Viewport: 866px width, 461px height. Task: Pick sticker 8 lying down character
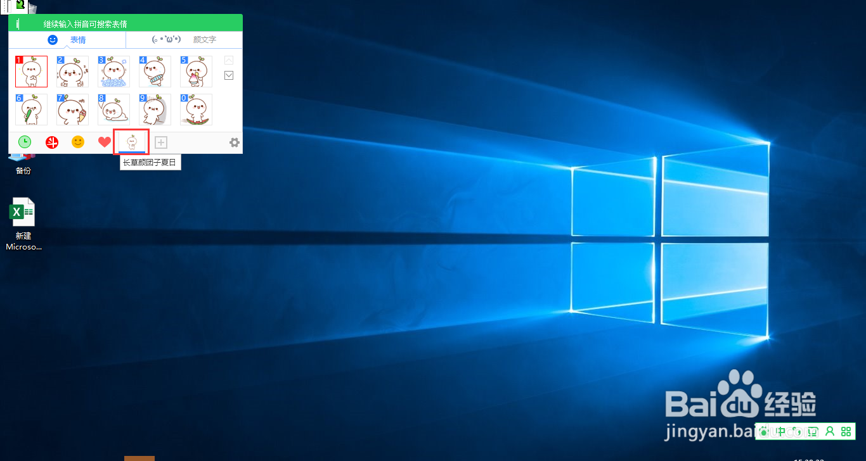113,110
